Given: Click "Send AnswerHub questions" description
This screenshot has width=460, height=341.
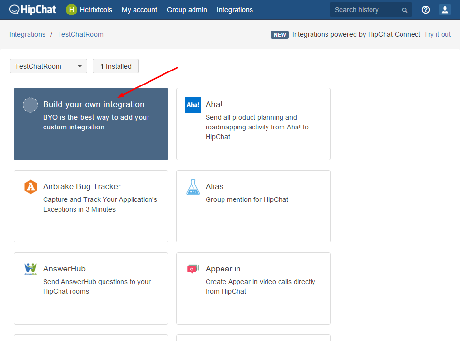Looking at the screenshot, I should coord(97,286).
